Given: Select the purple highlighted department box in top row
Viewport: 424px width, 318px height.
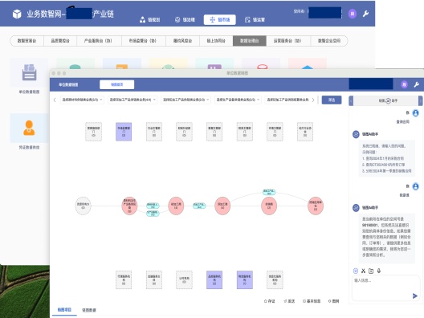Looking at the screenshot, I should [124, 132].
